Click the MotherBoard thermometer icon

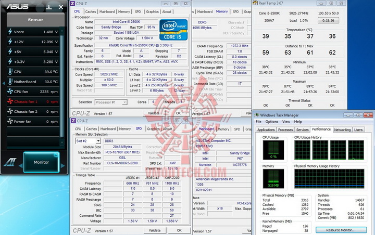(10, 82)
